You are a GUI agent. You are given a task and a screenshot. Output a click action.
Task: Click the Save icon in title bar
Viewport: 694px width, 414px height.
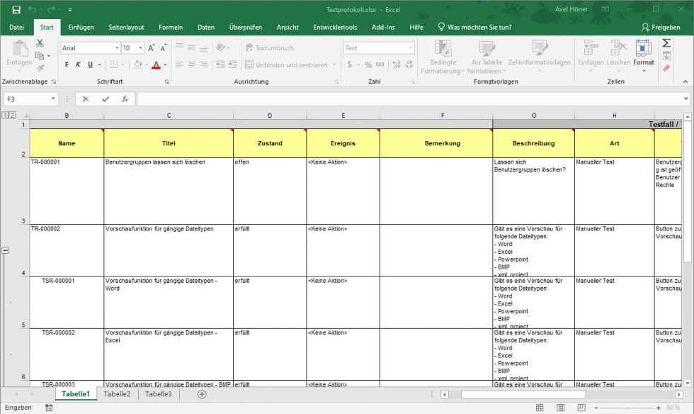pos(16,10)
